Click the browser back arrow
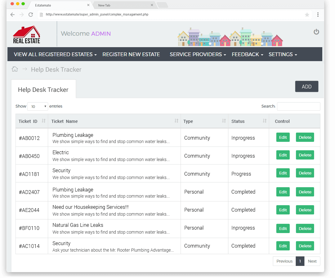335x278 pixels. coord(12,15)
